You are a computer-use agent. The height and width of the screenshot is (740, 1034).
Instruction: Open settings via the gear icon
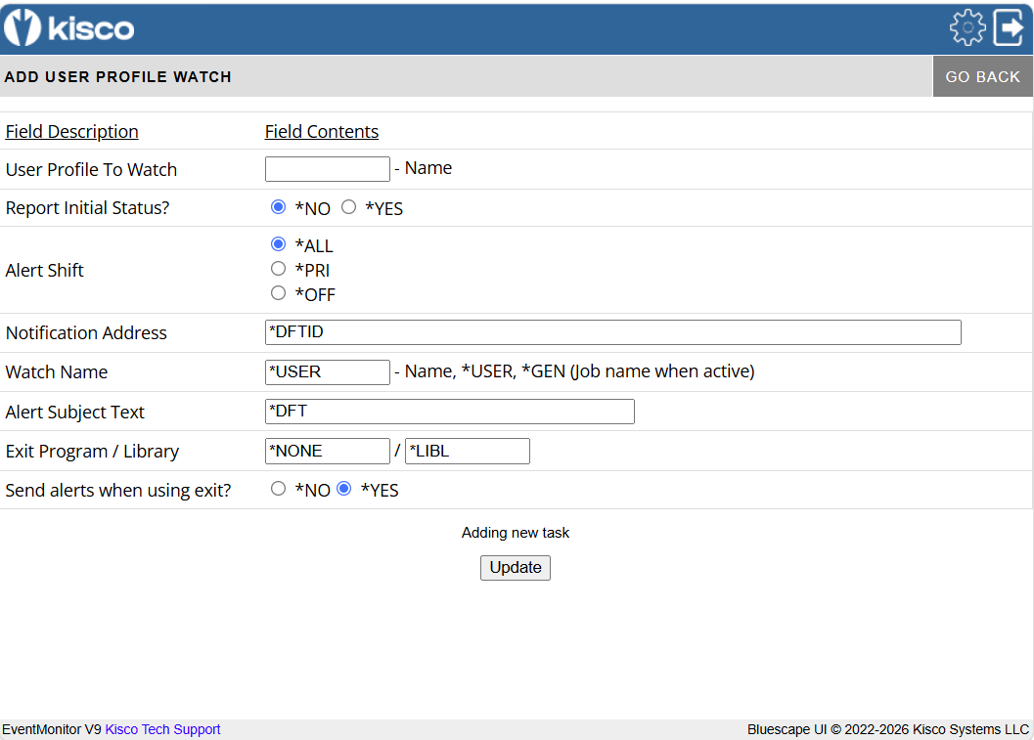967,27
